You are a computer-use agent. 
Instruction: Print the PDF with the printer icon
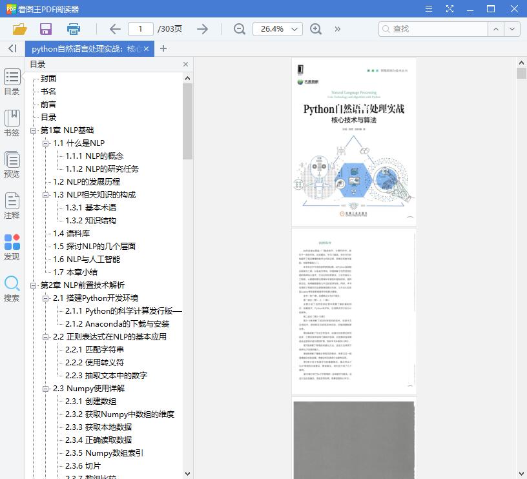click(x=73, y=29)
